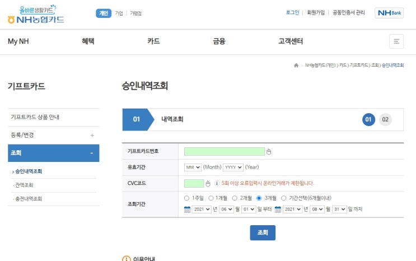
Task: Click the CVC코드 input field
Action: point(194,183)
